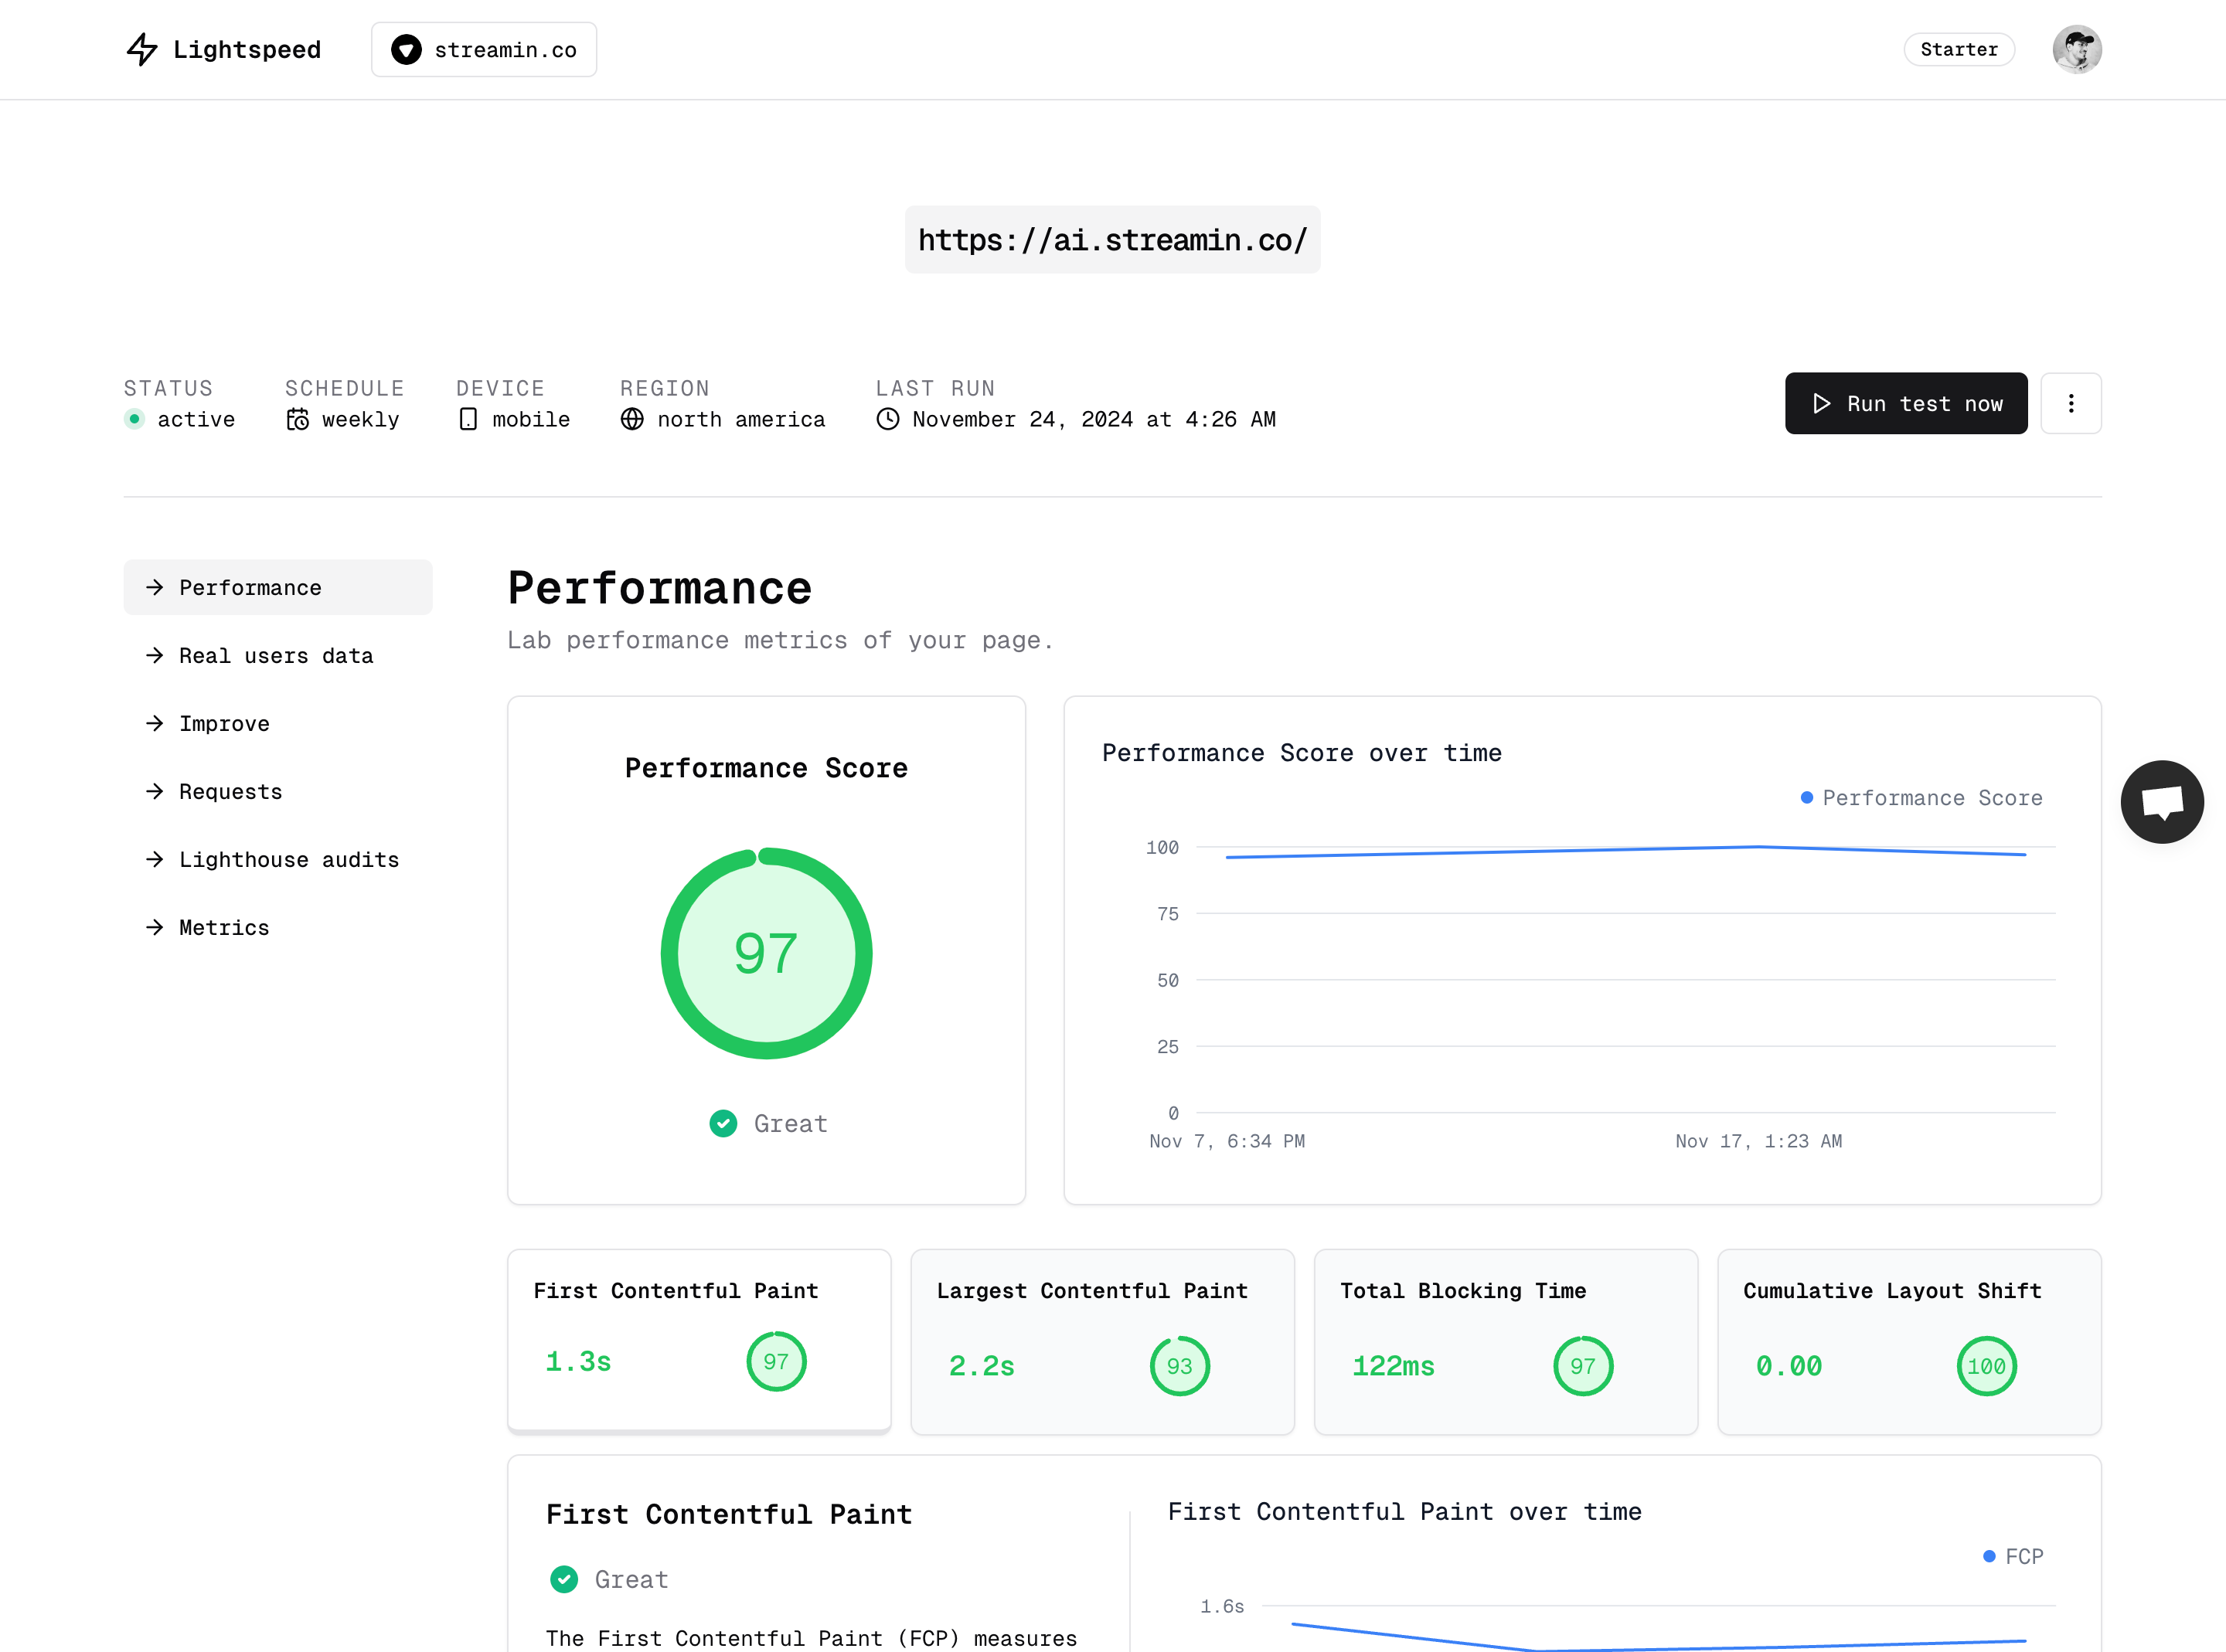Click the north america globe icon
Screen dimensions: 2226x1652
pos(632,419)
